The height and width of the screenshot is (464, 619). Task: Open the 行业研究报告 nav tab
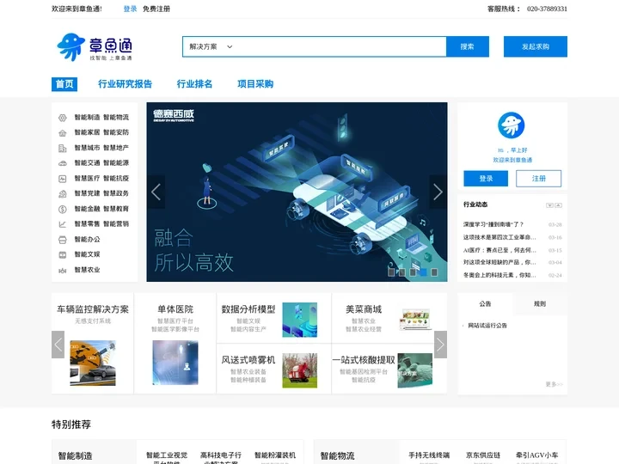click(125, 84)
